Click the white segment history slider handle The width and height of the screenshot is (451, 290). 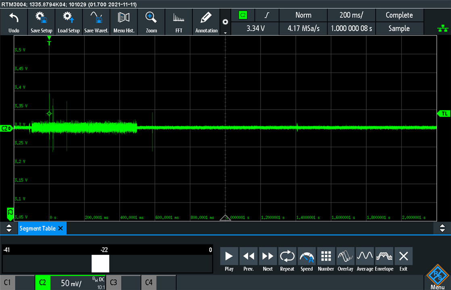100,263
